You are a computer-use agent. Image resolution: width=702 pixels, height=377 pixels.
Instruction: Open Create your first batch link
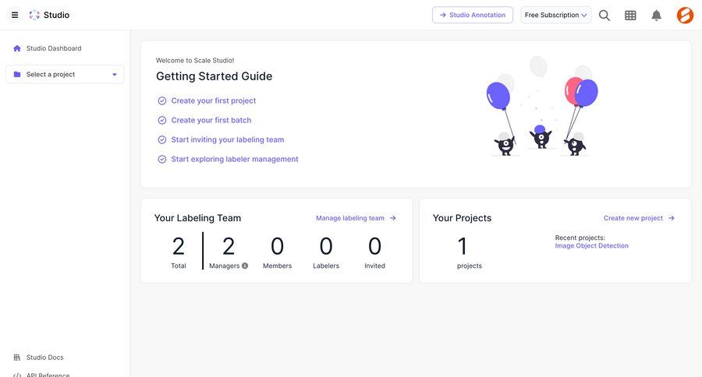pyautogui.click(x=211, y=120)
